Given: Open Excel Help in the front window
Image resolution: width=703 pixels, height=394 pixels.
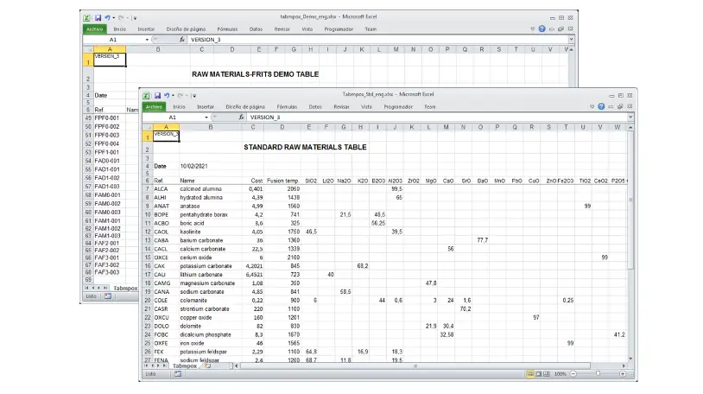Looking at the screenshot, I should [601, 106].
